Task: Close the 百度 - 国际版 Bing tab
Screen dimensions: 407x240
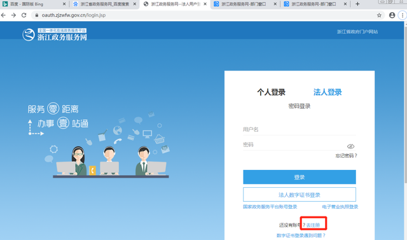Action: 64,4
